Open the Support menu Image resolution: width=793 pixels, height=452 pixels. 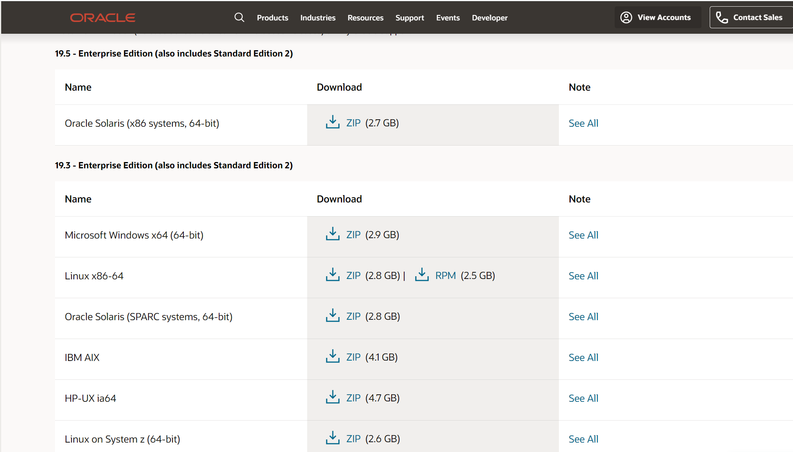click(410, 18)
